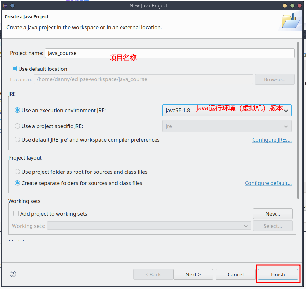Open the Configure default link

pyautogui.click(x=268, y=183)
